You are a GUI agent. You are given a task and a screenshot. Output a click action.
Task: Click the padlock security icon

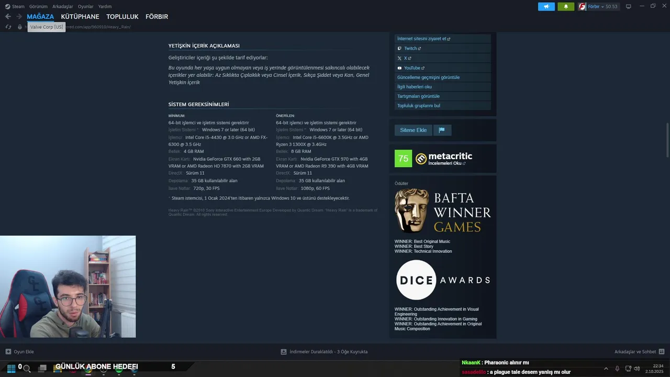(20, 27)
